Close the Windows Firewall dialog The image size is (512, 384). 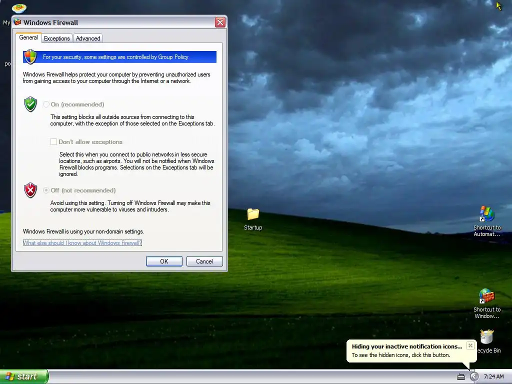click(220, 22)
